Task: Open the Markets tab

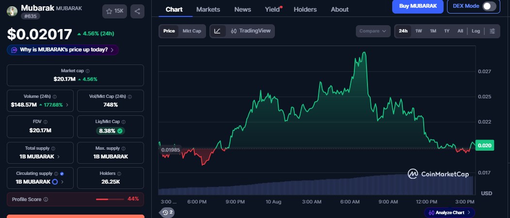Action: [x=208, y=9]
